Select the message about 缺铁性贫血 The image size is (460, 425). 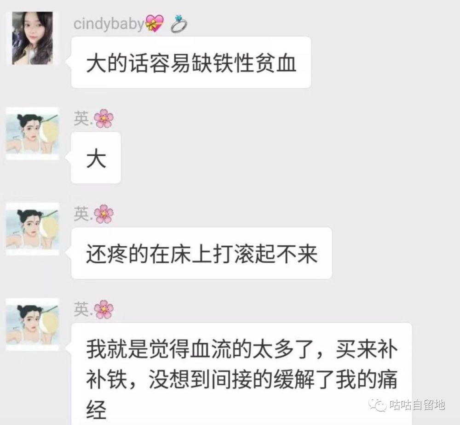[x=191, y=62]
